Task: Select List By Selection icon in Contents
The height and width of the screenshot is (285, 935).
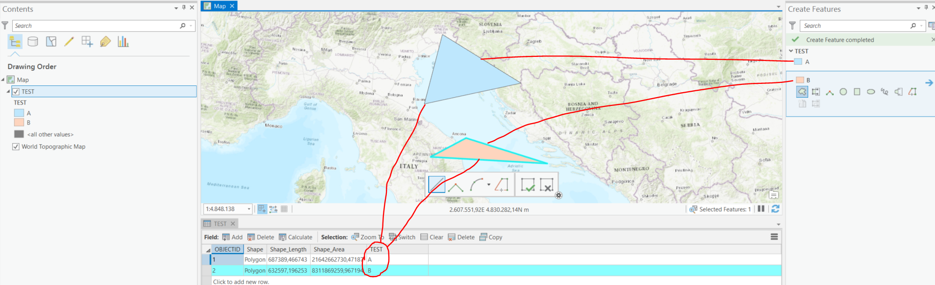Action: [51, 42]
